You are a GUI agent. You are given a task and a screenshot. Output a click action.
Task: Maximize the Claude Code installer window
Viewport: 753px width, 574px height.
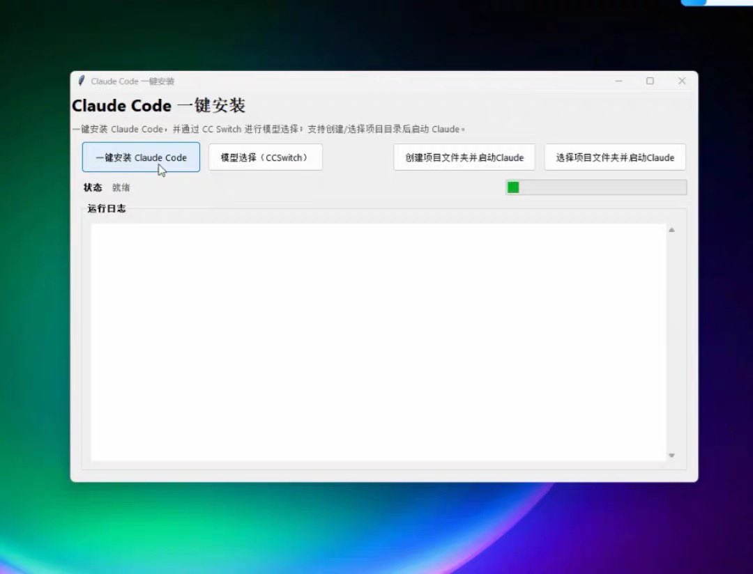(x=650, y=81)
